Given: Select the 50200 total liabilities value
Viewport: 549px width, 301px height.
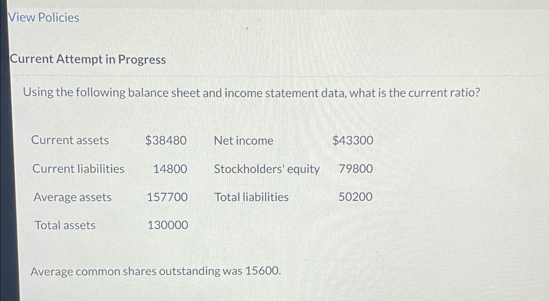Looking at the screenshot, I should click(355, 197).
